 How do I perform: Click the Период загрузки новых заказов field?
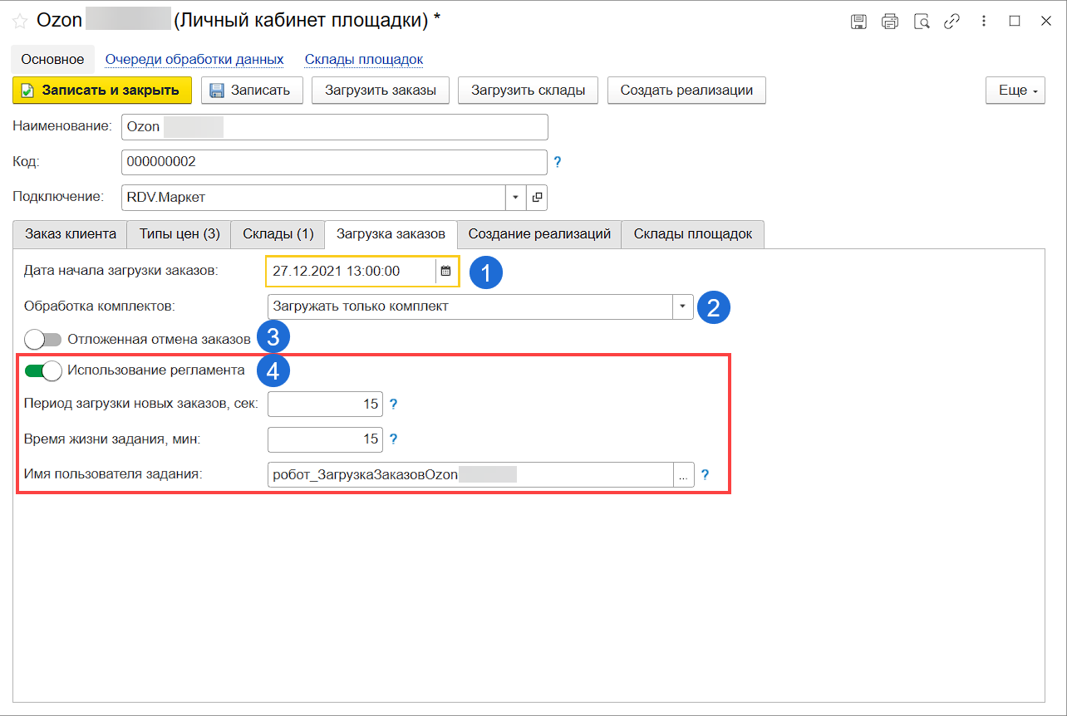pos(325,405)
